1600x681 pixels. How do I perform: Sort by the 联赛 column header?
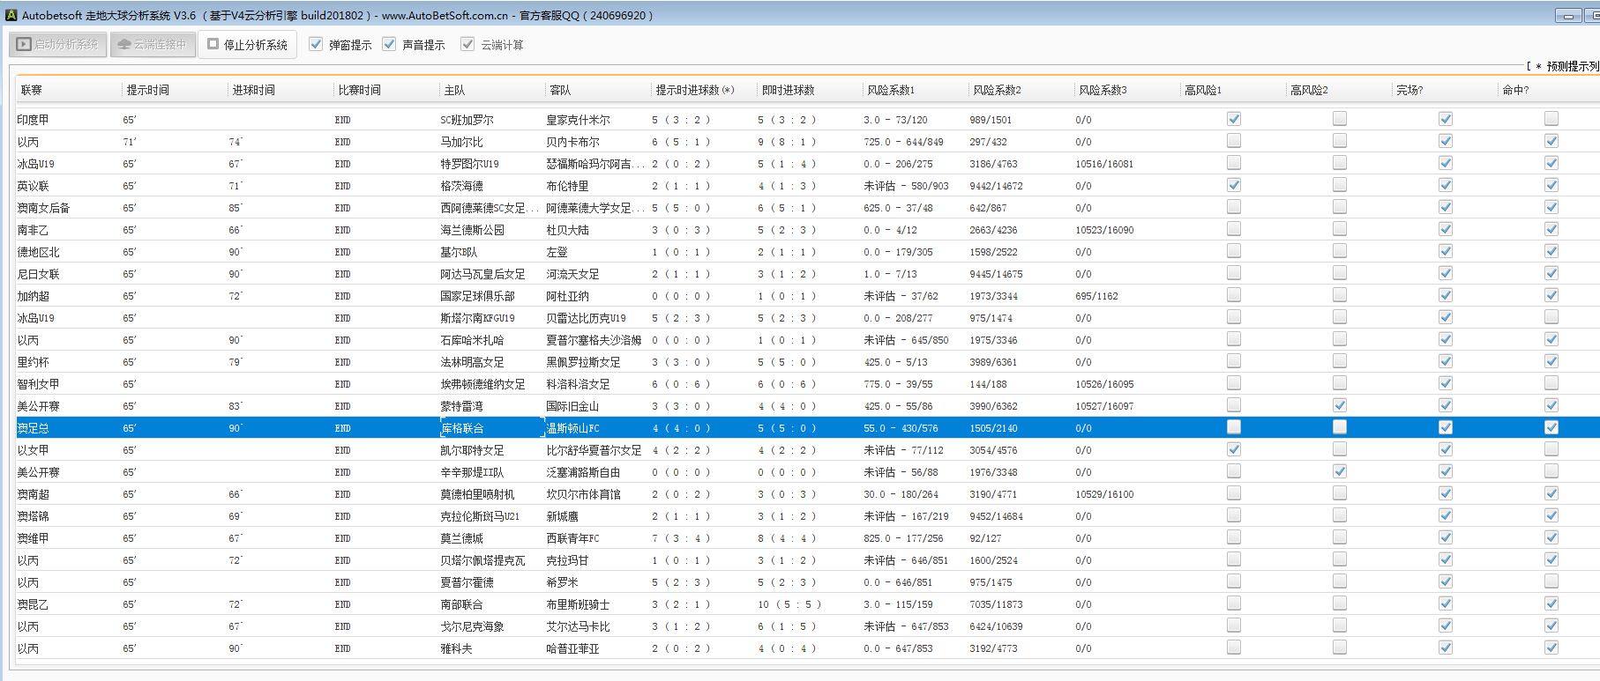coord(32,90)
